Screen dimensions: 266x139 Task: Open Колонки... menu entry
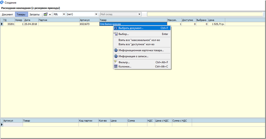click(142, 67)
